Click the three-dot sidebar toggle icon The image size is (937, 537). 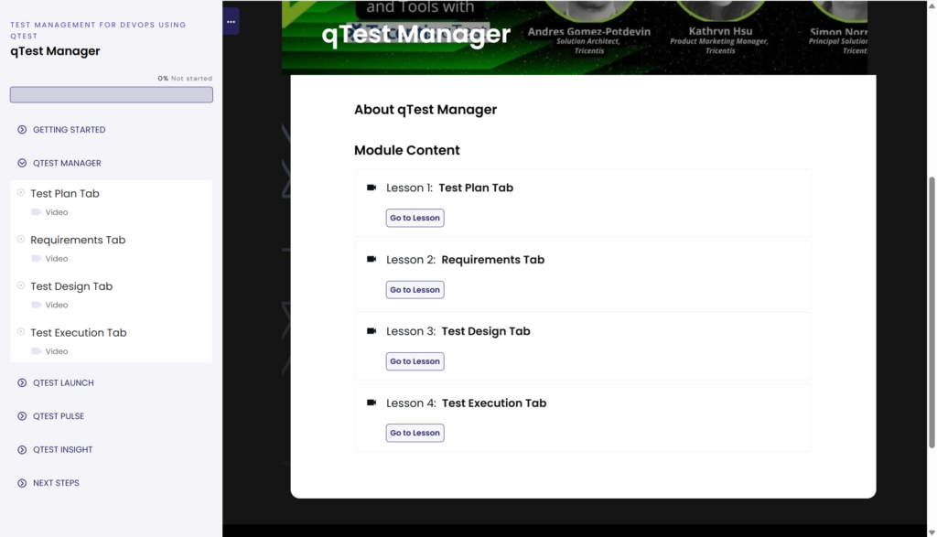pyautogui.click(x=231, y=21)
